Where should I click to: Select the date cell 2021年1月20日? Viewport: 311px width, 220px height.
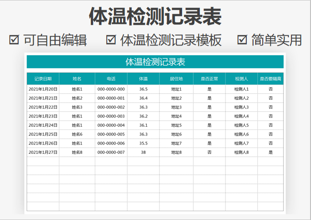tap(43, 89)
